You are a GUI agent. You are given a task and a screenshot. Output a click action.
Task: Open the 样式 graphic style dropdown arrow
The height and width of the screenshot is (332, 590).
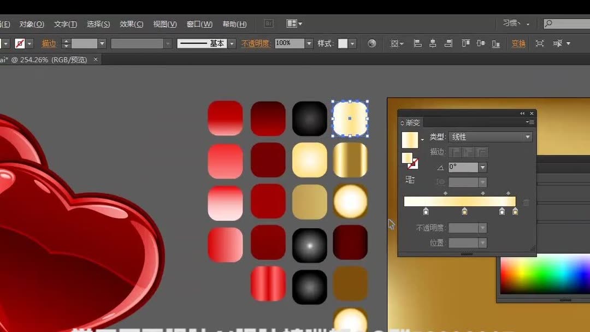(x=352, y=44)
